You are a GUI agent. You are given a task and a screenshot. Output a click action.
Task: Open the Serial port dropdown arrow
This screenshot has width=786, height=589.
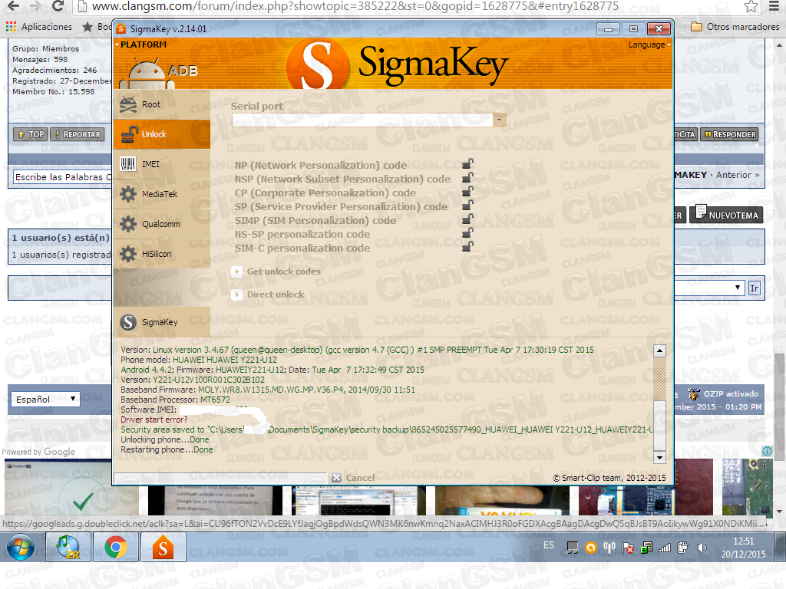pyautogui.click(x=499, y=120)
